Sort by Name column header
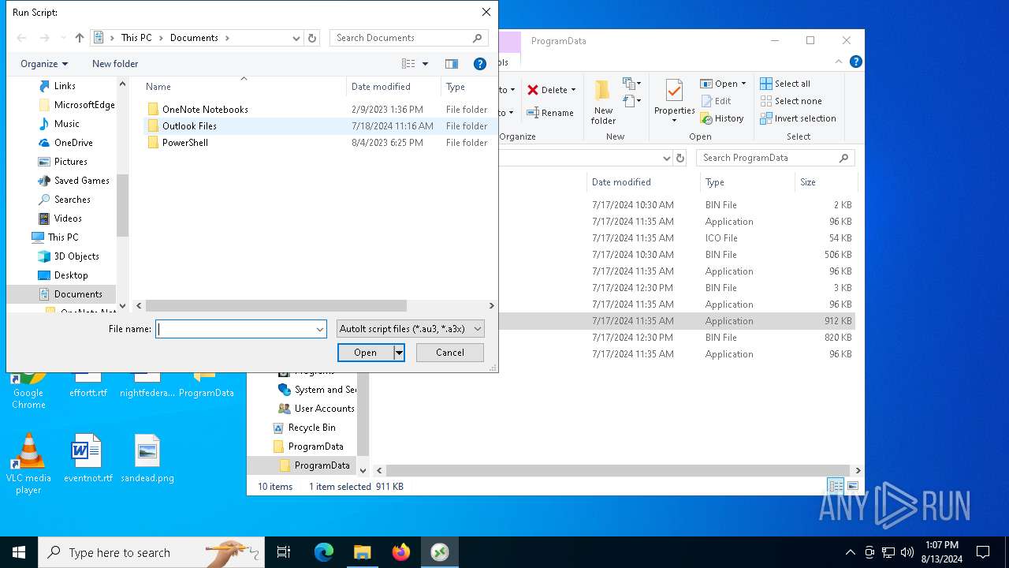This screenshot has height=568, width=1009. [158, 87]
